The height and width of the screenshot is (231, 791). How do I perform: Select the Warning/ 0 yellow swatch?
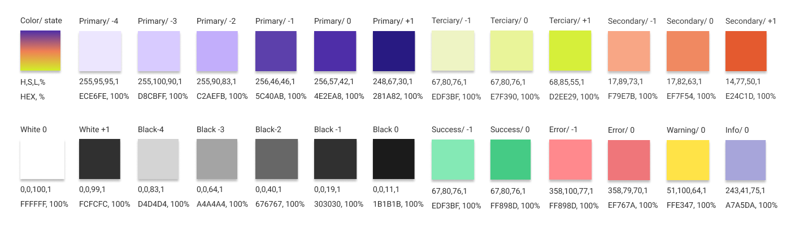tap(688, 160)
